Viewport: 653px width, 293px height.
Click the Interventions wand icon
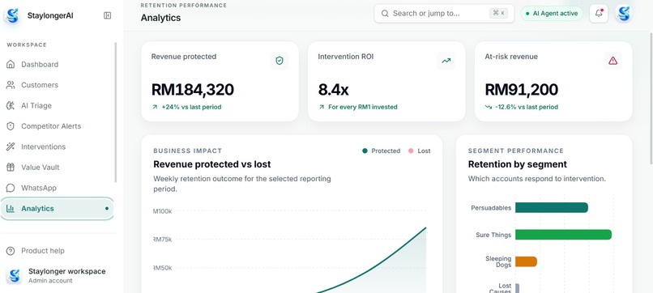pos(11,146)
